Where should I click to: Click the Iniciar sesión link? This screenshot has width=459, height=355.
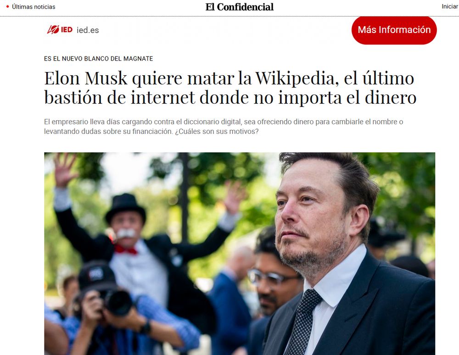pos(450,6)
